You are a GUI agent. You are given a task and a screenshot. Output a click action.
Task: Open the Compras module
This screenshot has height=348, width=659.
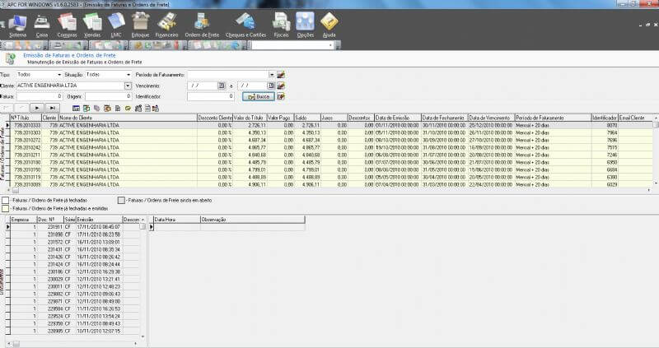click(x=67, y=26)
